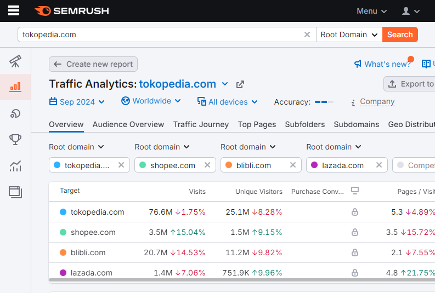The height and width of the screenshot is (293, 435).
Task: Click the lock icon in shopee.com row
Action: tap(355, 232)
